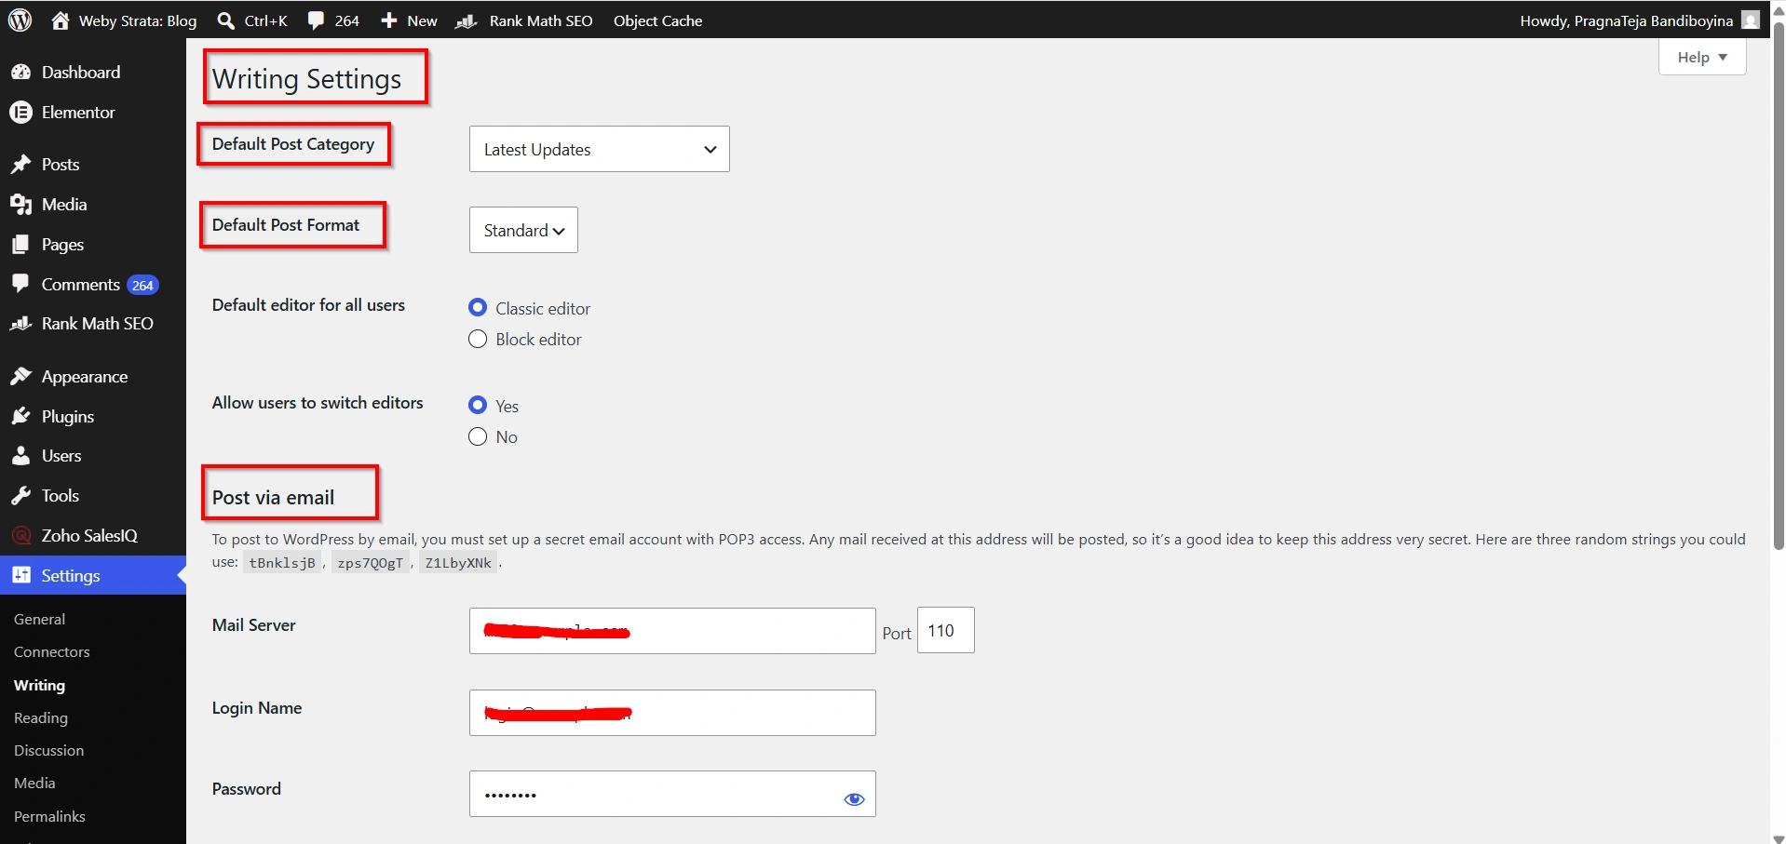The height and width of the screenshot is (844, 1786).
Task: Open Media settings submenu
Action: click(x=34, y=784)
